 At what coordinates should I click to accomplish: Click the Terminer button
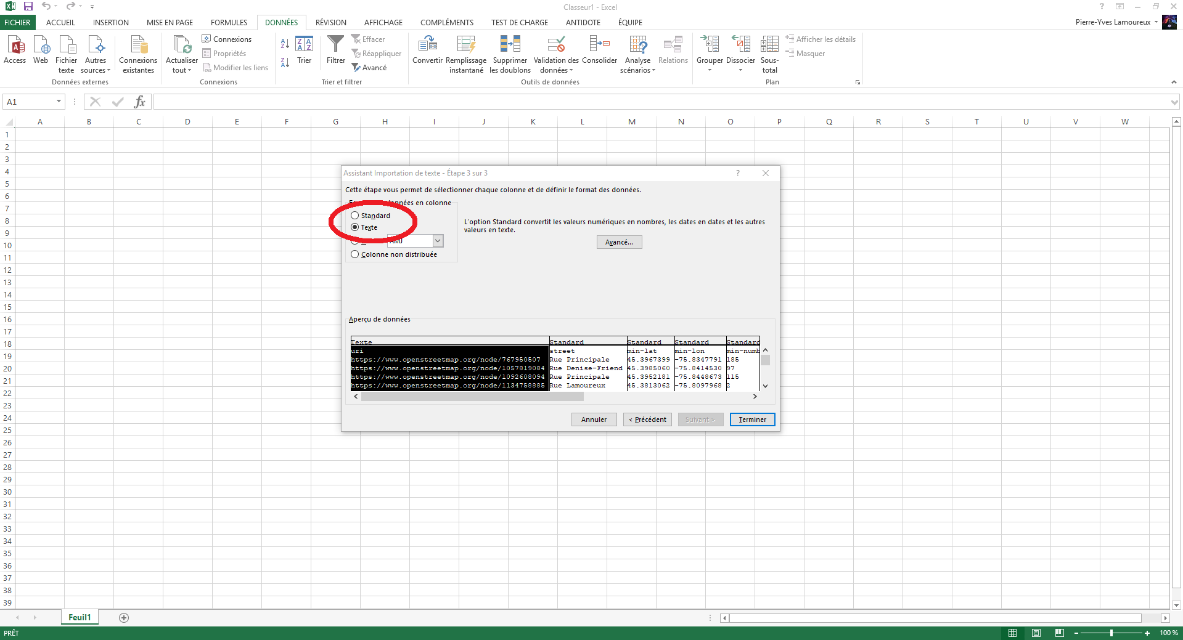(x=752, y=419)
